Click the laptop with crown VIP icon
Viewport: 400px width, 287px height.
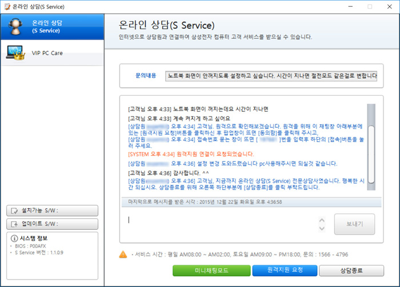click(x=15, y=52)
